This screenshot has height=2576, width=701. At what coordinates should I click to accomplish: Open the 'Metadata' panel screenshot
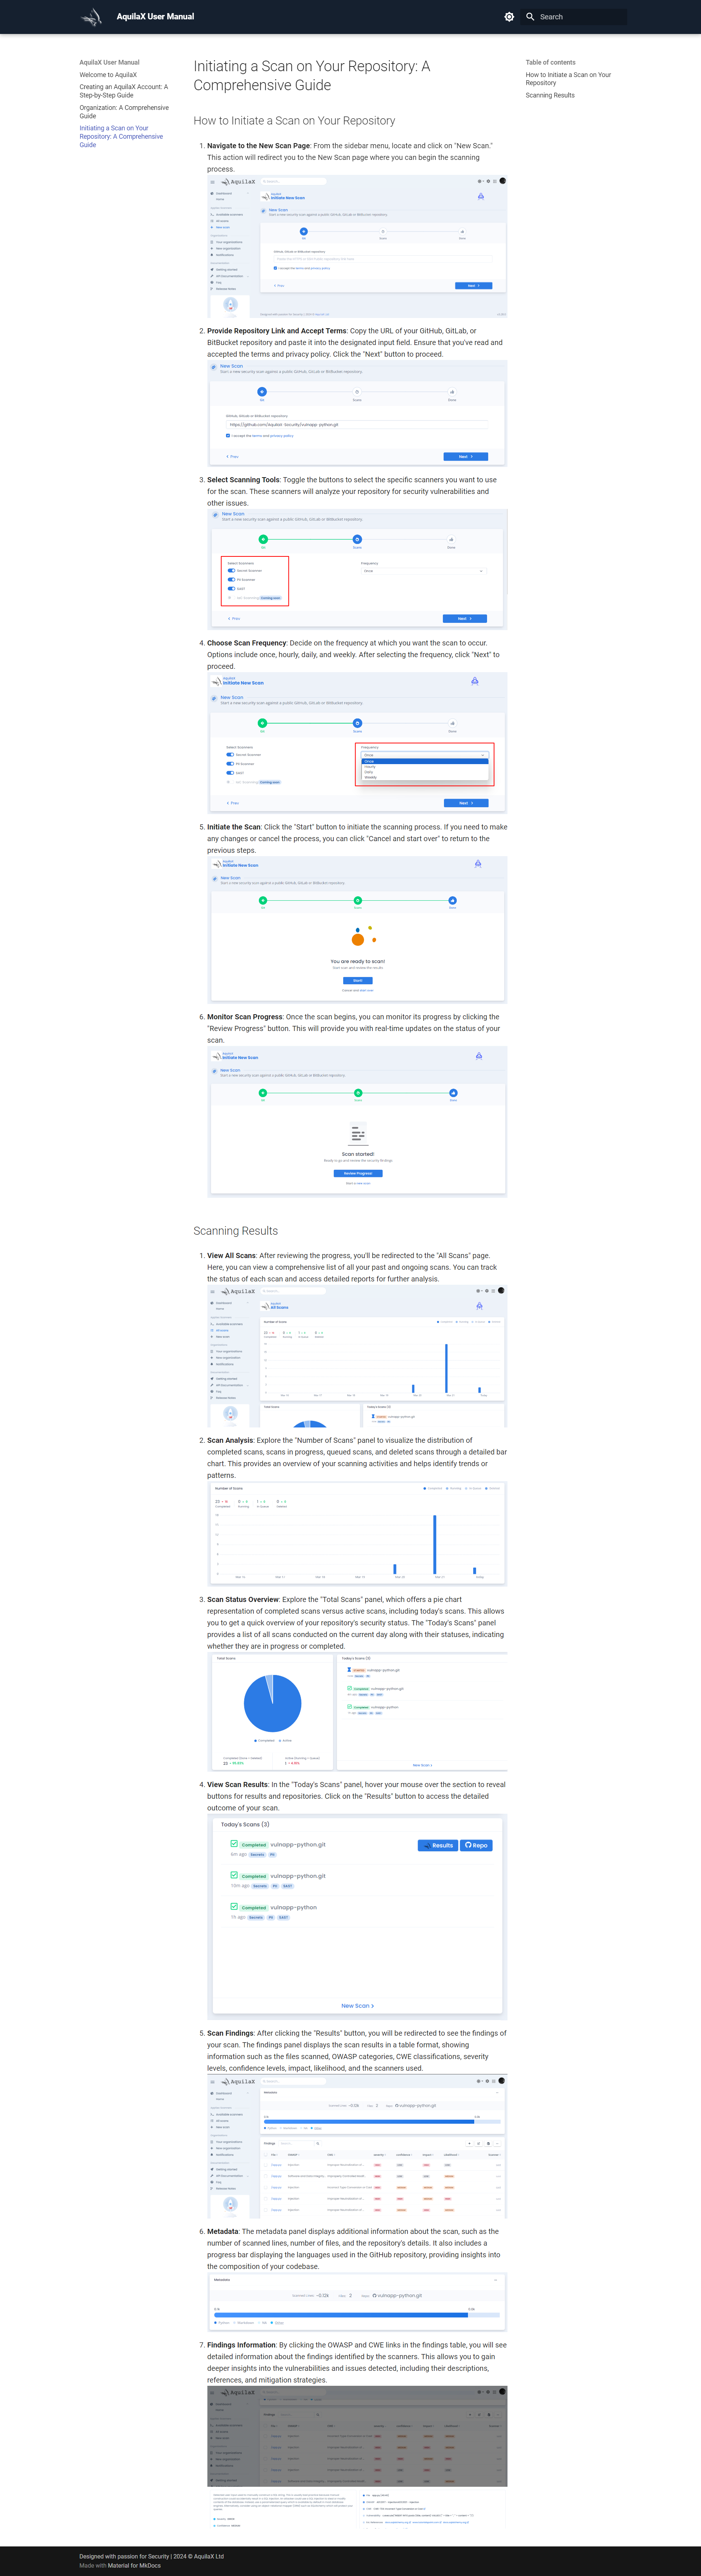[357, 2302]
